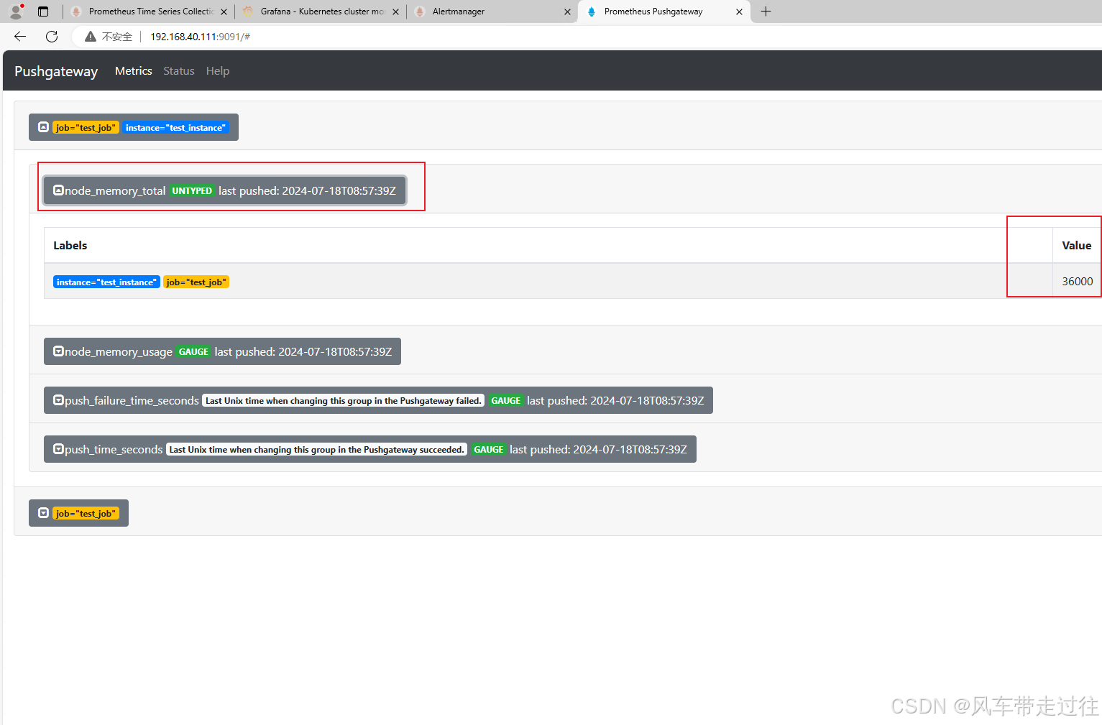Image resolution: width=1102 pixels, height=725 pixels.
Task: Click the browser back arrow
Action: tap(20, 37)
